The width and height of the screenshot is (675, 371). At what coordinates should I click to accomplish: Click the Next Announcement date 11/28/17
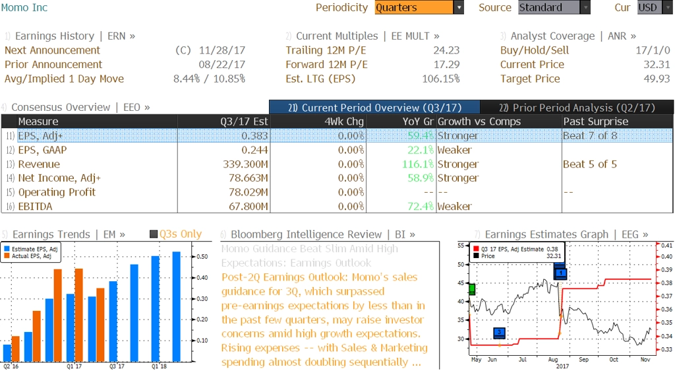[x=222, y=50]
